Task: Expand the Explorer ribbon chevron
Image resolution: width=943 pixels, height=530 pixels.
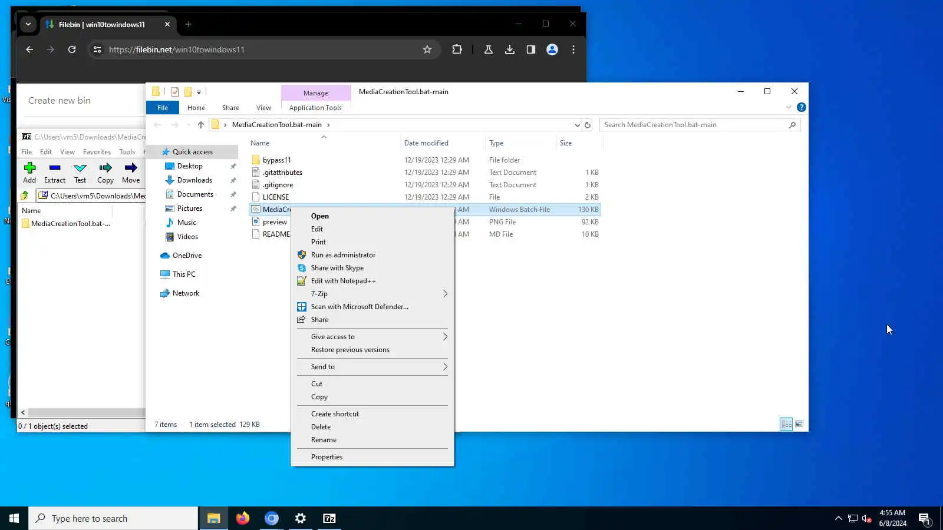Action: [789, 107]
